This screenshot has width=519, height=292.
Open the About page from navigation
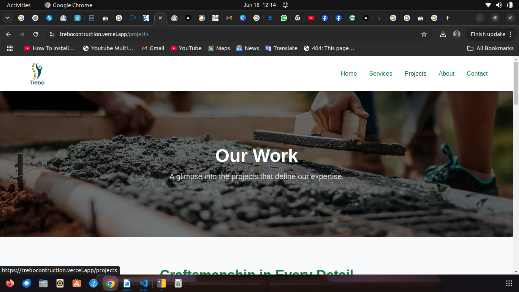pyautogui.click(x=446, y=74)
